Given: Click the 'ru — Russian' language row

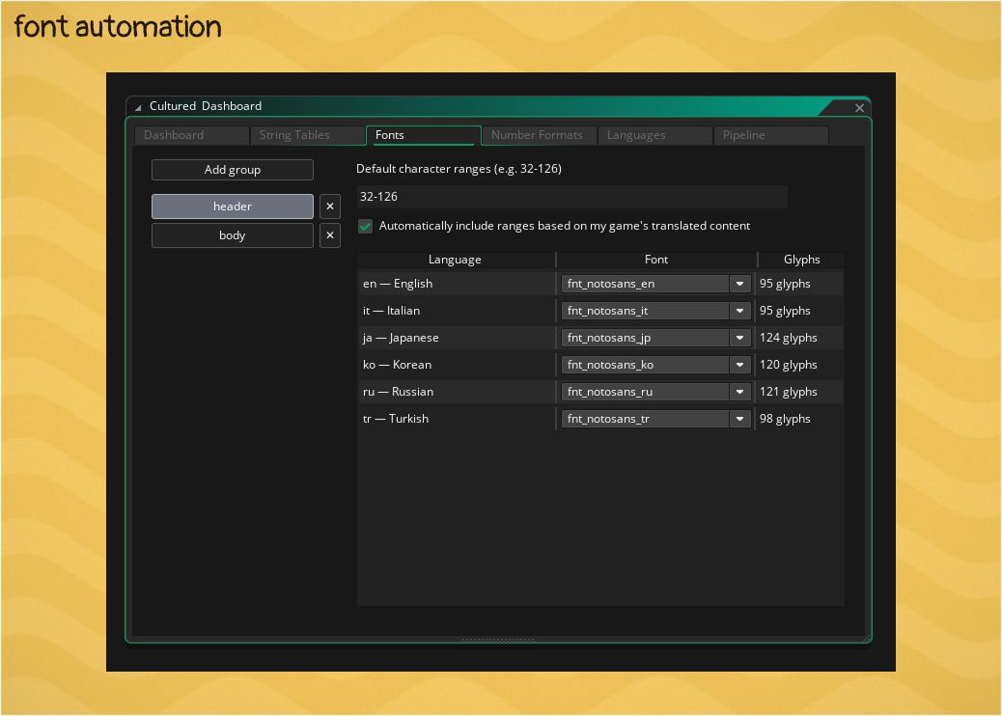Looking at the screenshot, I should click(457, 392).
